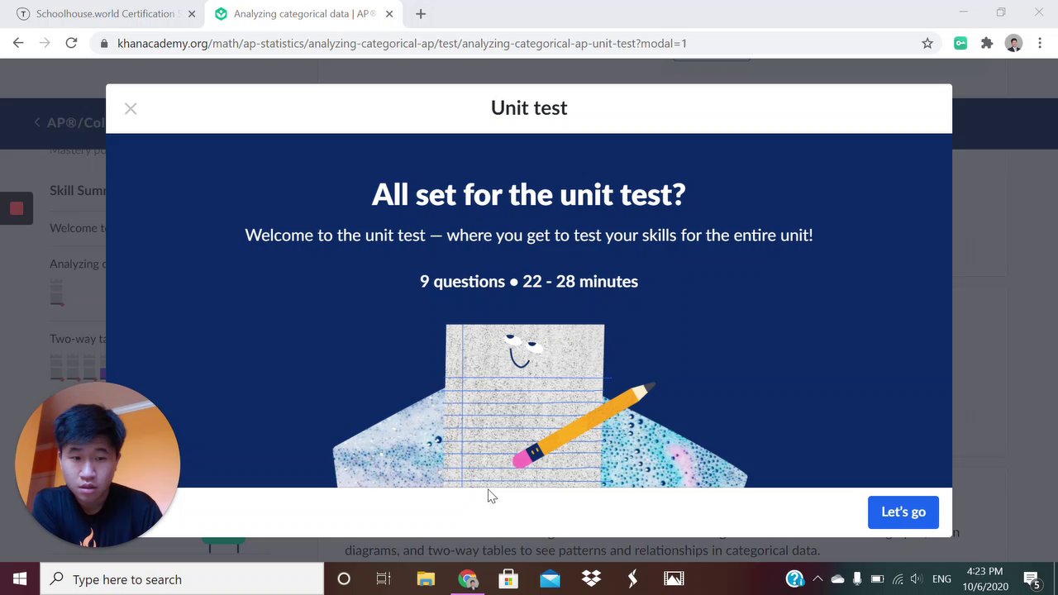Check the battery status icon

tap(878, 579)
